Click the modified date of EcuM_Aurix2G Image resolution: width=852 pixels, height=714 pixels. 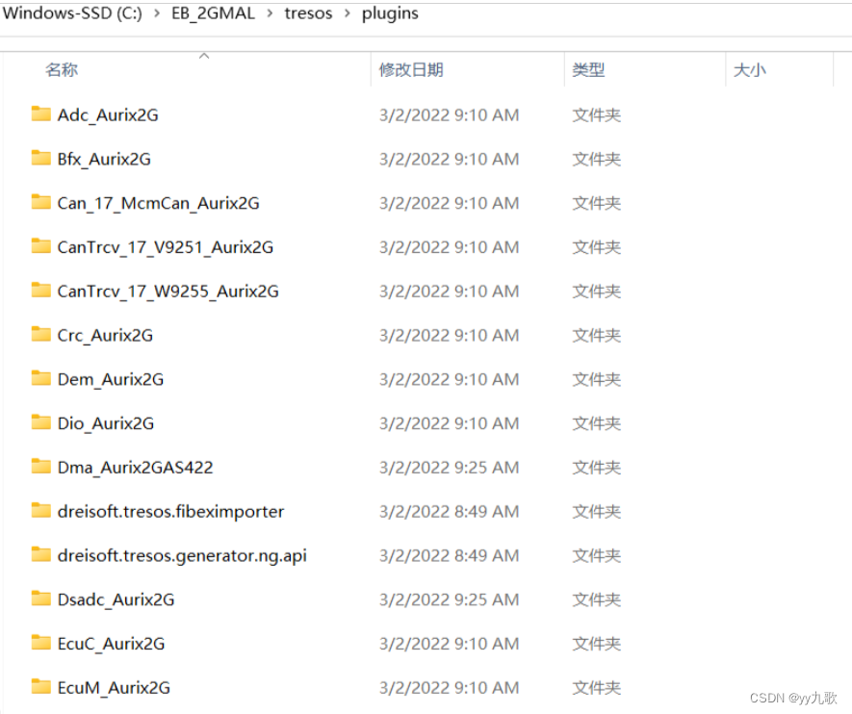click(449, 687)
